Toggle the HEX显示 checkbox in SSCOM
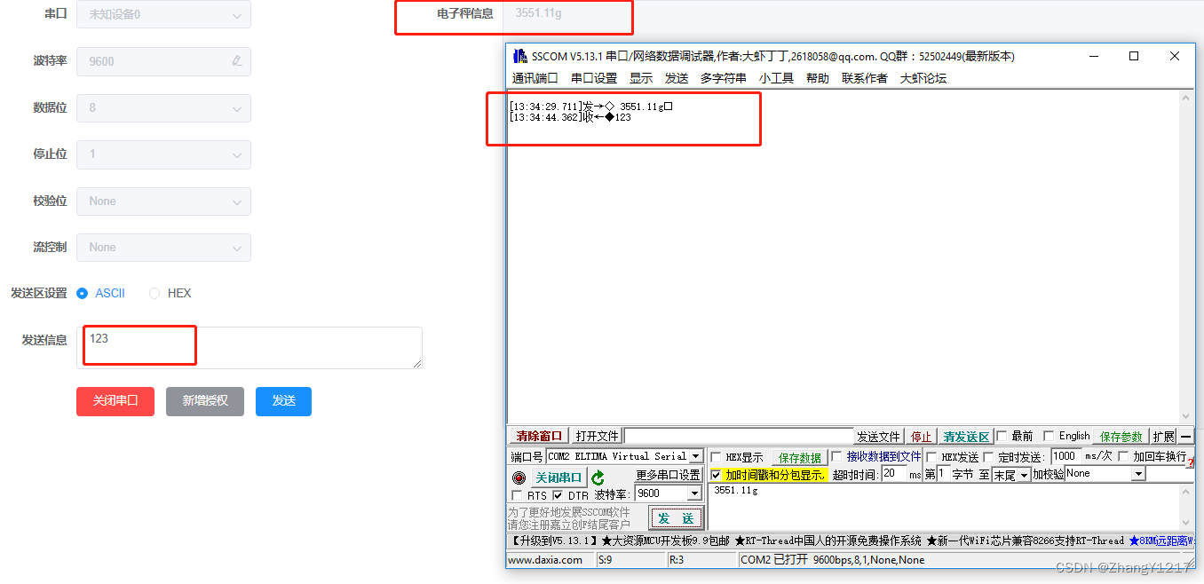The height and width of the screenshot is (584, 1204). pyautogui.click(x=716, y=457)
